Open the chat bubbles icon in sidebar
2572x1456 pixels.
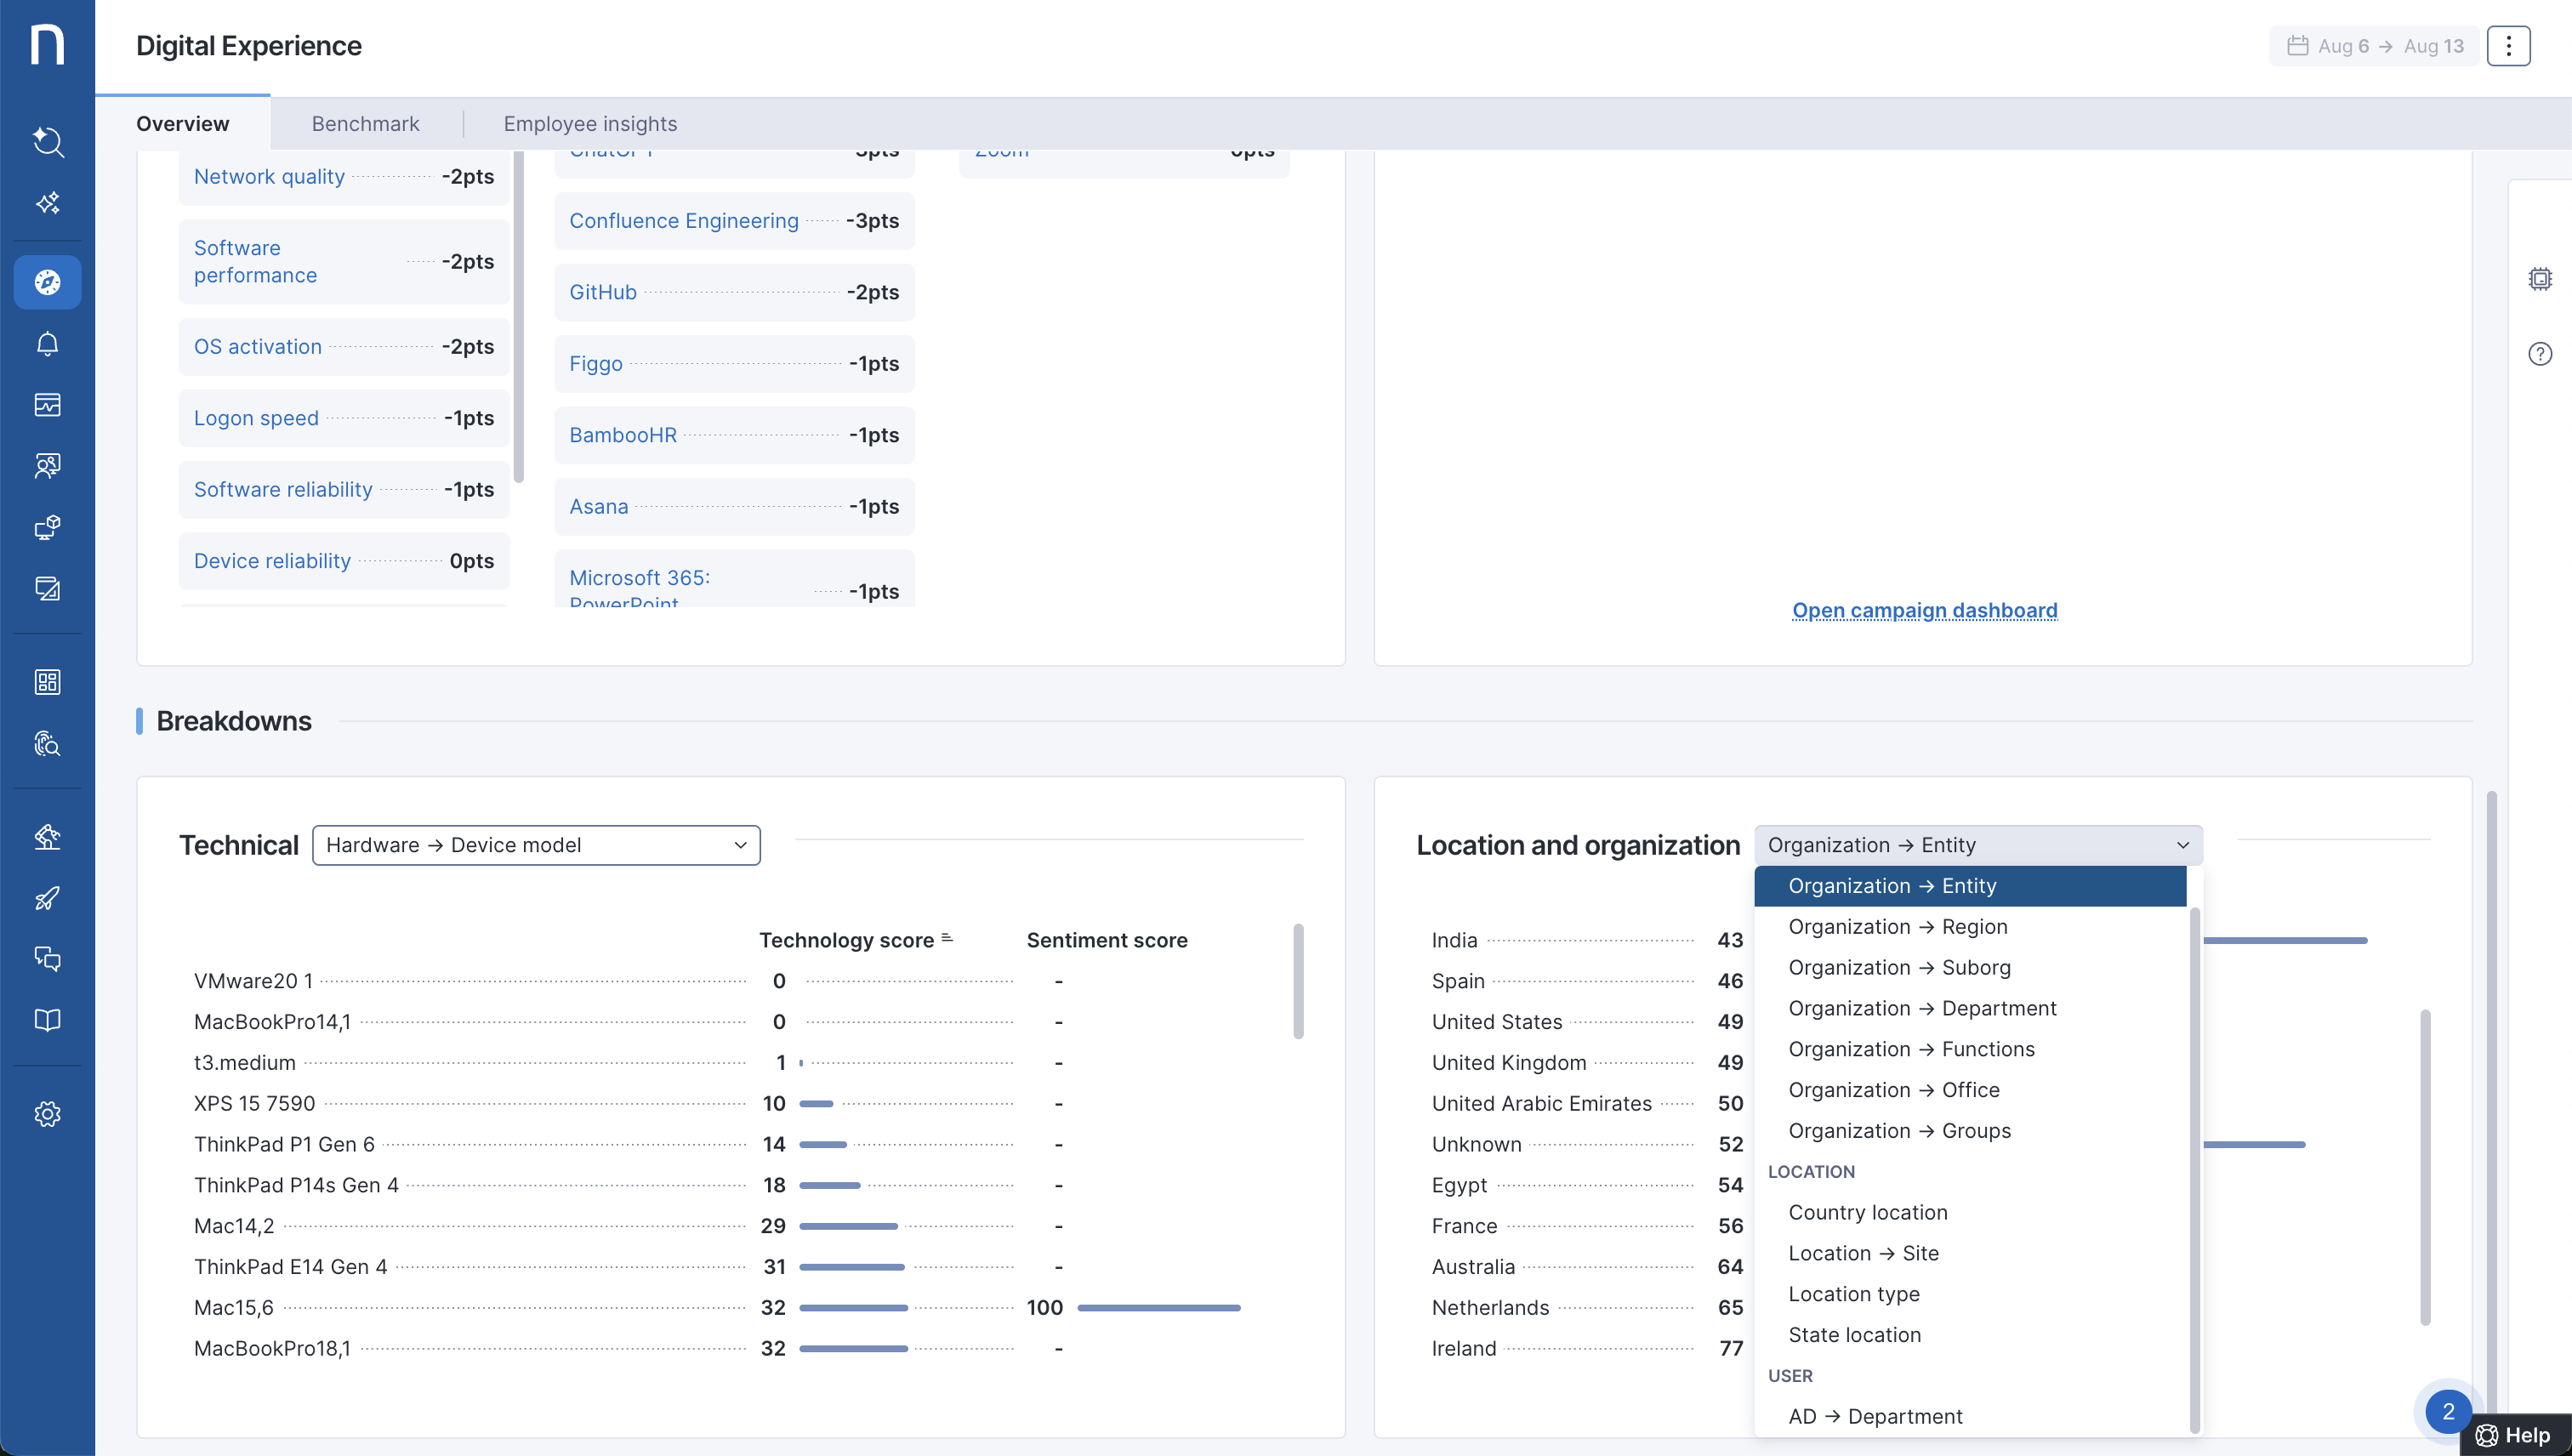pyautogui.click(x=47, y=959)
